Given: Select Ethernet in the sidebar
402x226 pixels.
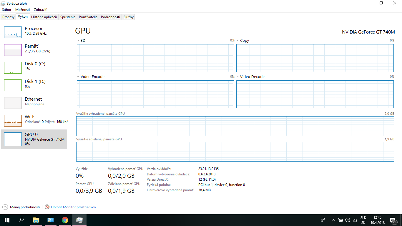Looking at the screenshot, I should coord(34,103).
